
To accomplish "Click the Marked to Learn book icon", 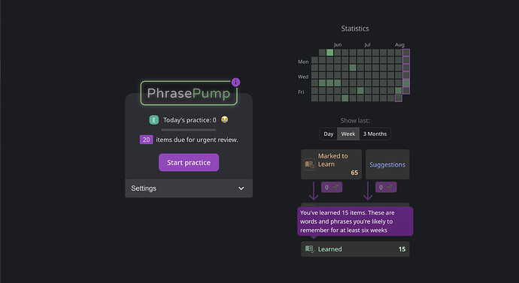I will (309, 164).
